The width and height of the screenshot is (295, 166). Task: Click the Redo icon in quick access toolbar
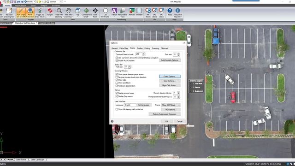click(x=22, y=1)
